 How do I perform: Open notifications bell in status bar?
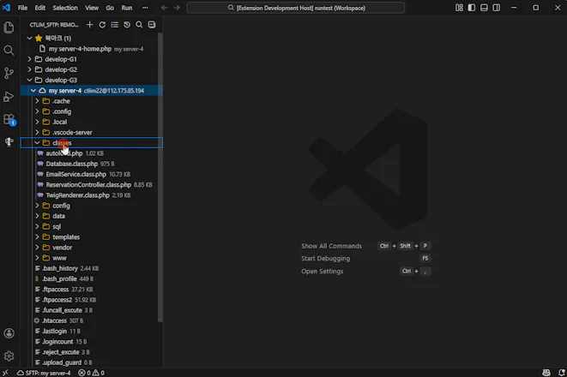[562, 373]
